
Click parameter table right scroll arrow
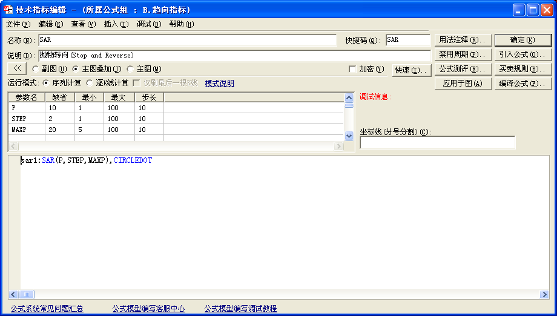[339, 146]
